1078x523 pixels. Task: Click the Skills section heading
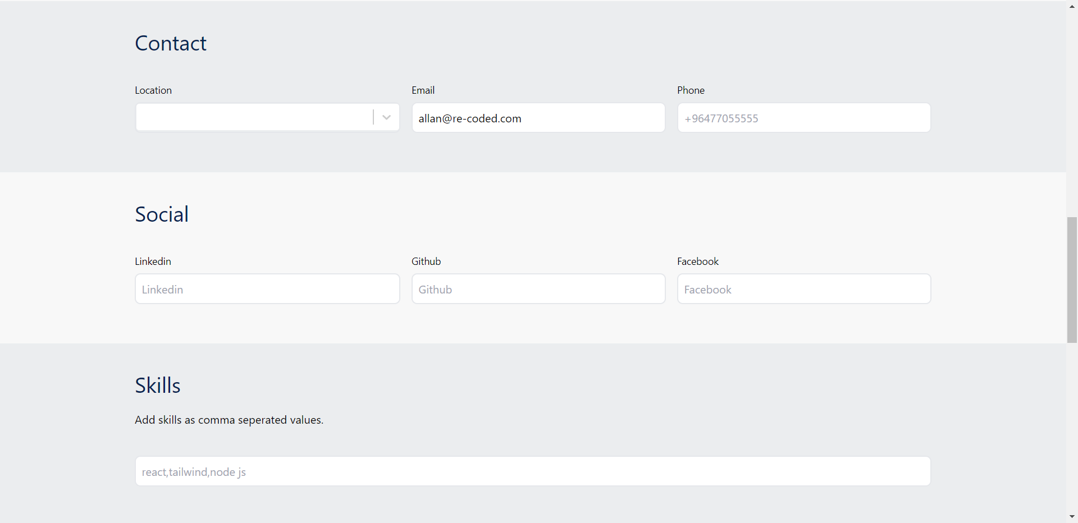(x=157, y=385)
